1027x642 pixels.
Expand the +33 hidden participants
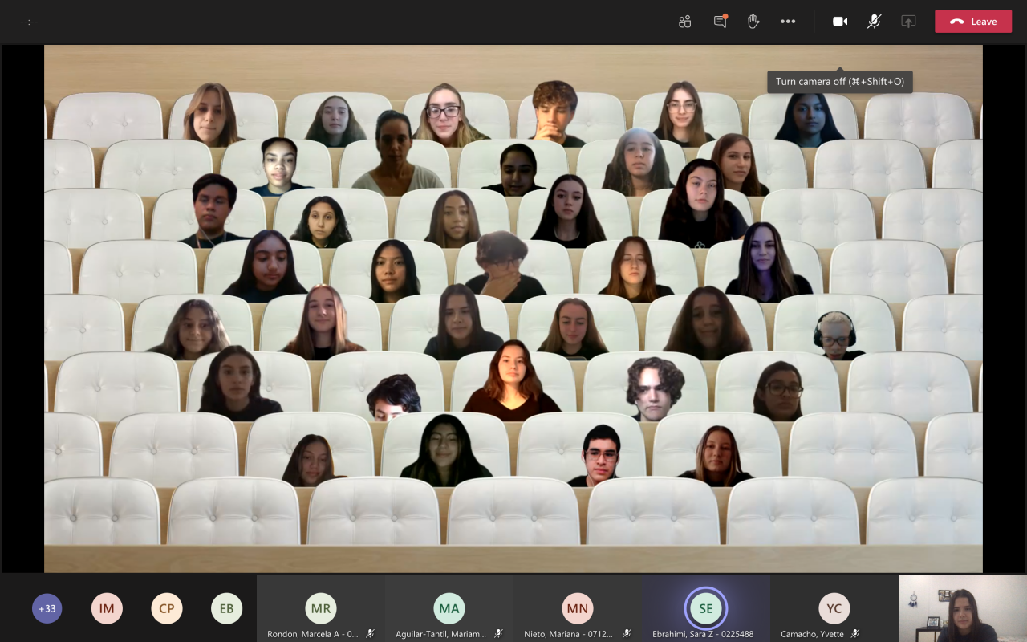tap(47, 608)
